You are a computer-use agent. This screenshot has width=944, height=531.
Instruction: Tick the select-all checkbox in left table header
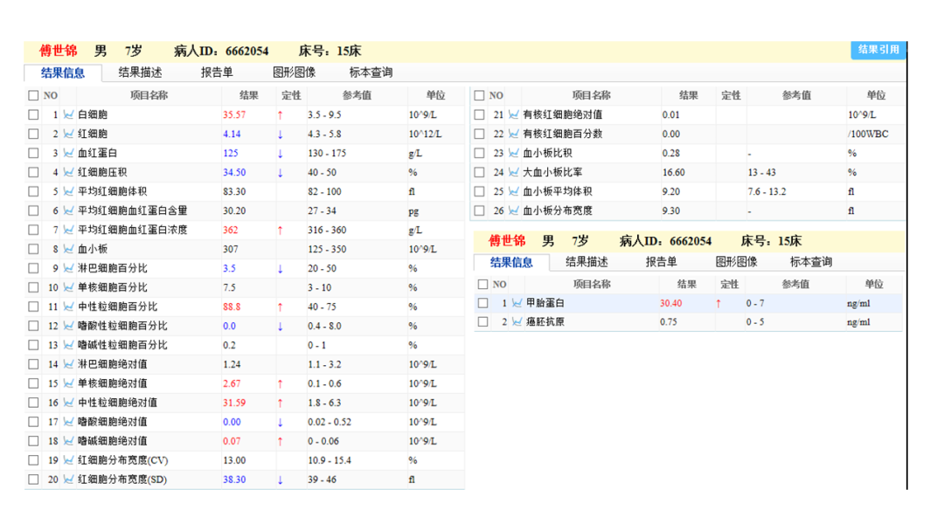[x=34, y=95]
